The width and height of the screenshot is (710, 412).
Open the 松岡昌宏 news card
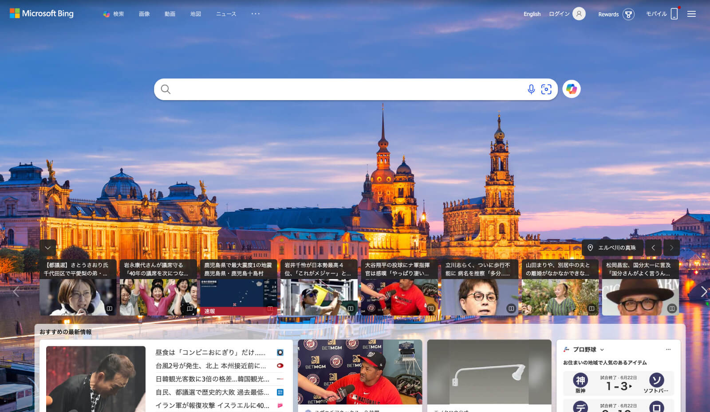(641, 288)
